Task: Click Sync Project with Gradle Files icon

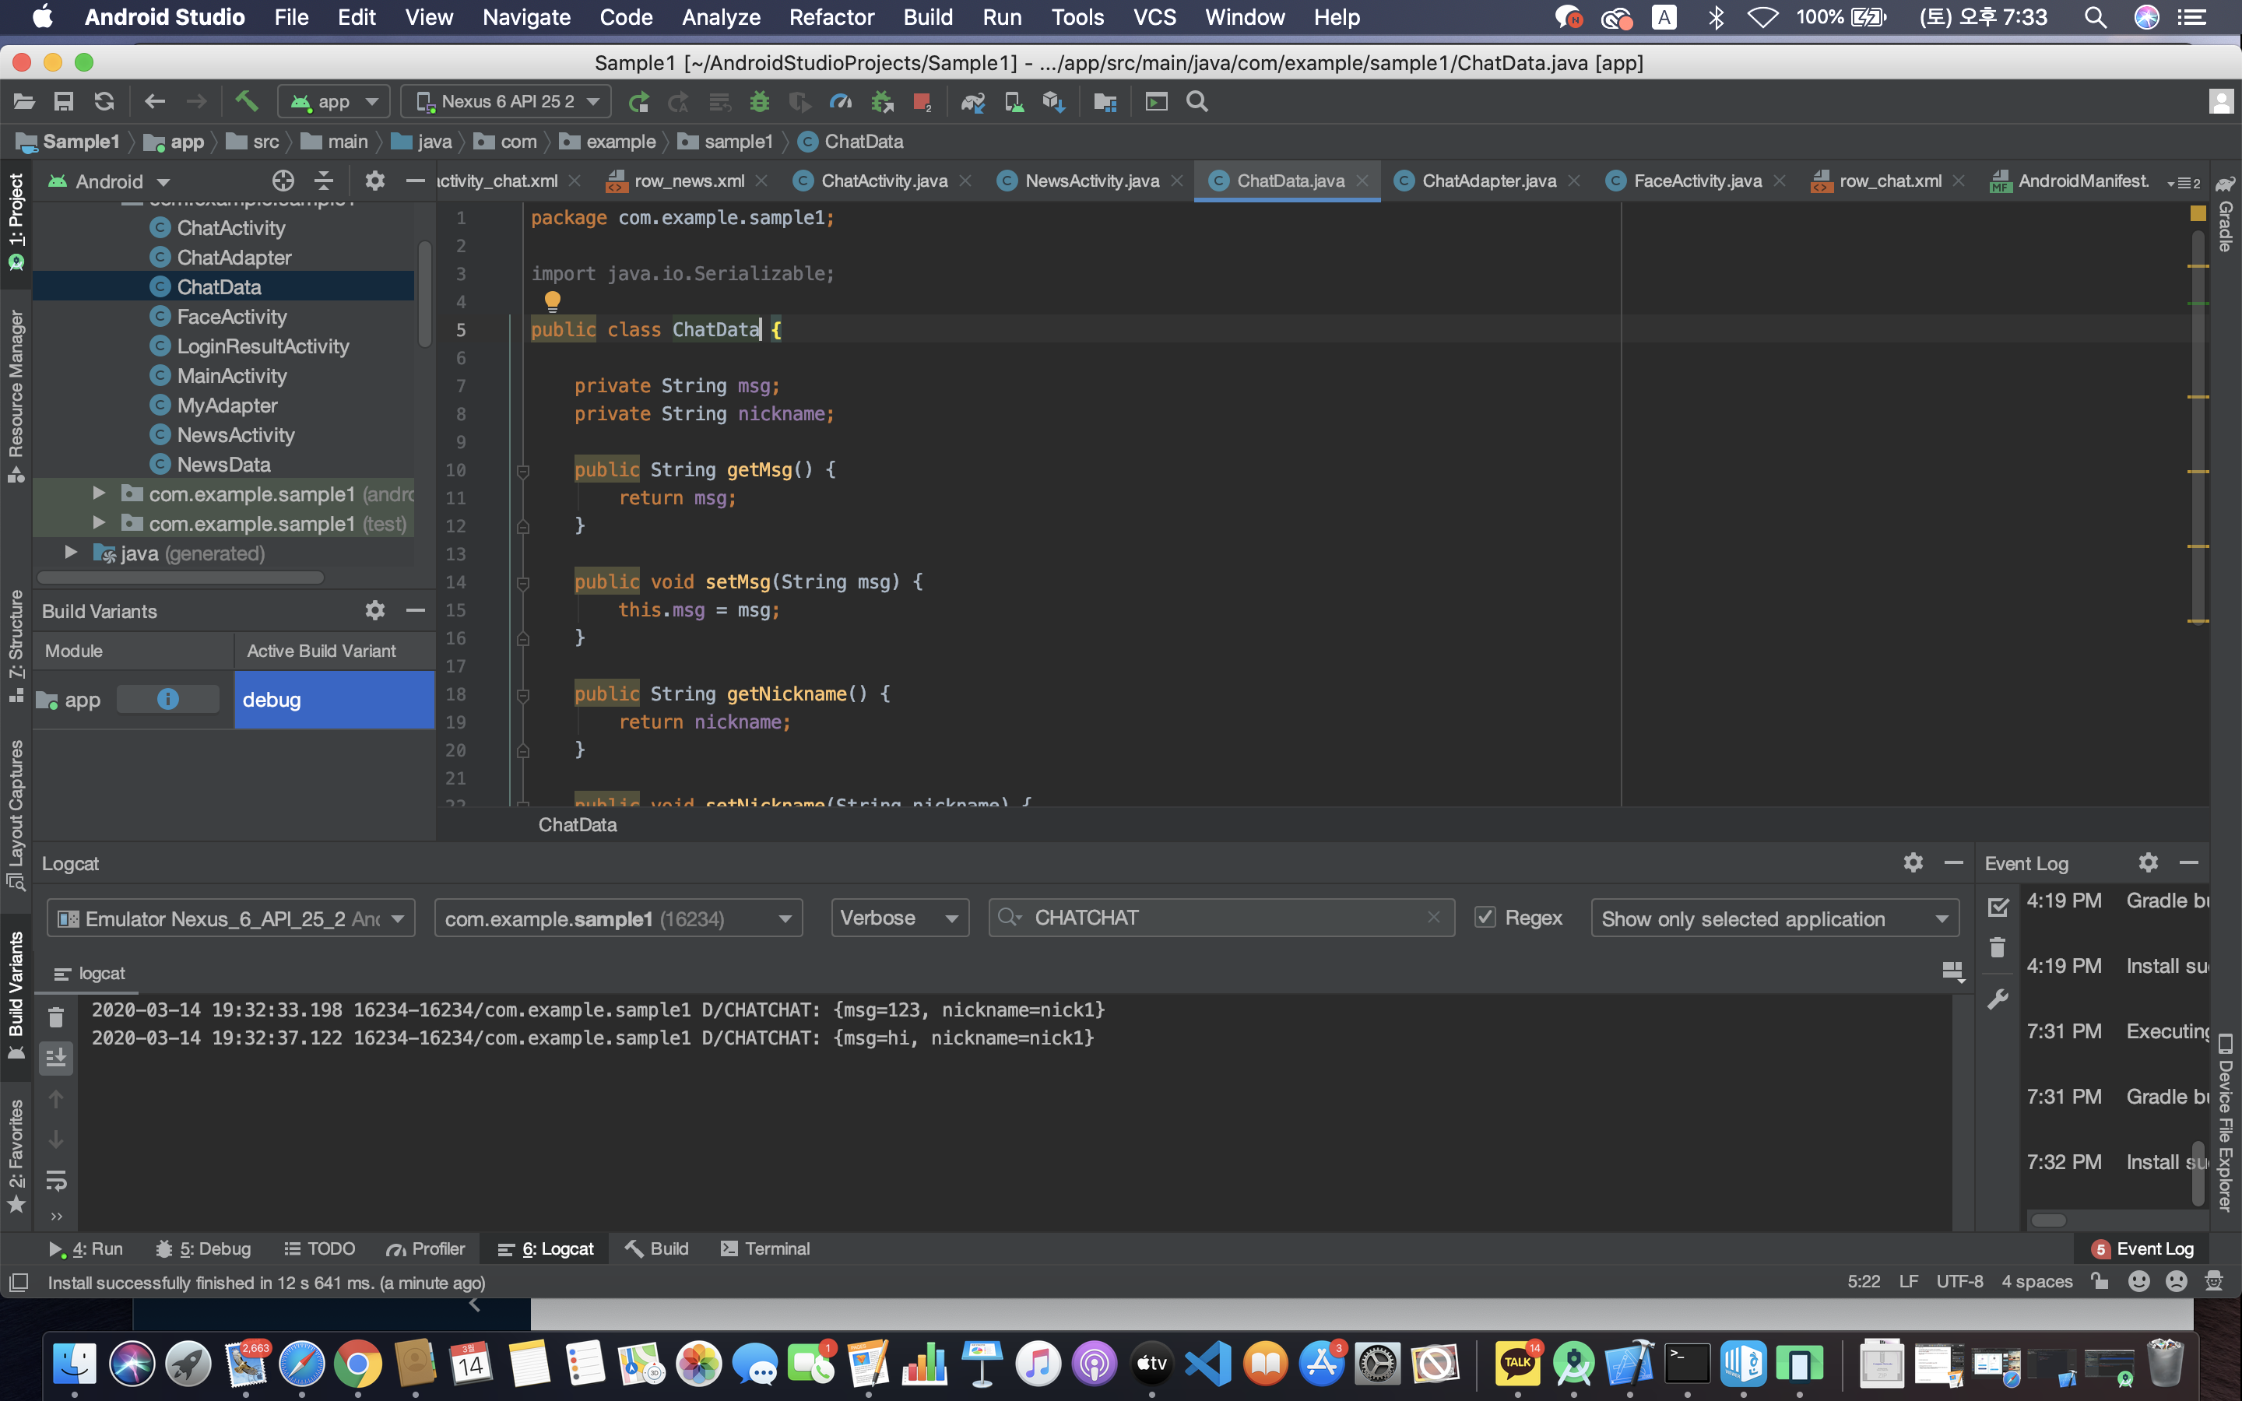Action: point(972,101)
